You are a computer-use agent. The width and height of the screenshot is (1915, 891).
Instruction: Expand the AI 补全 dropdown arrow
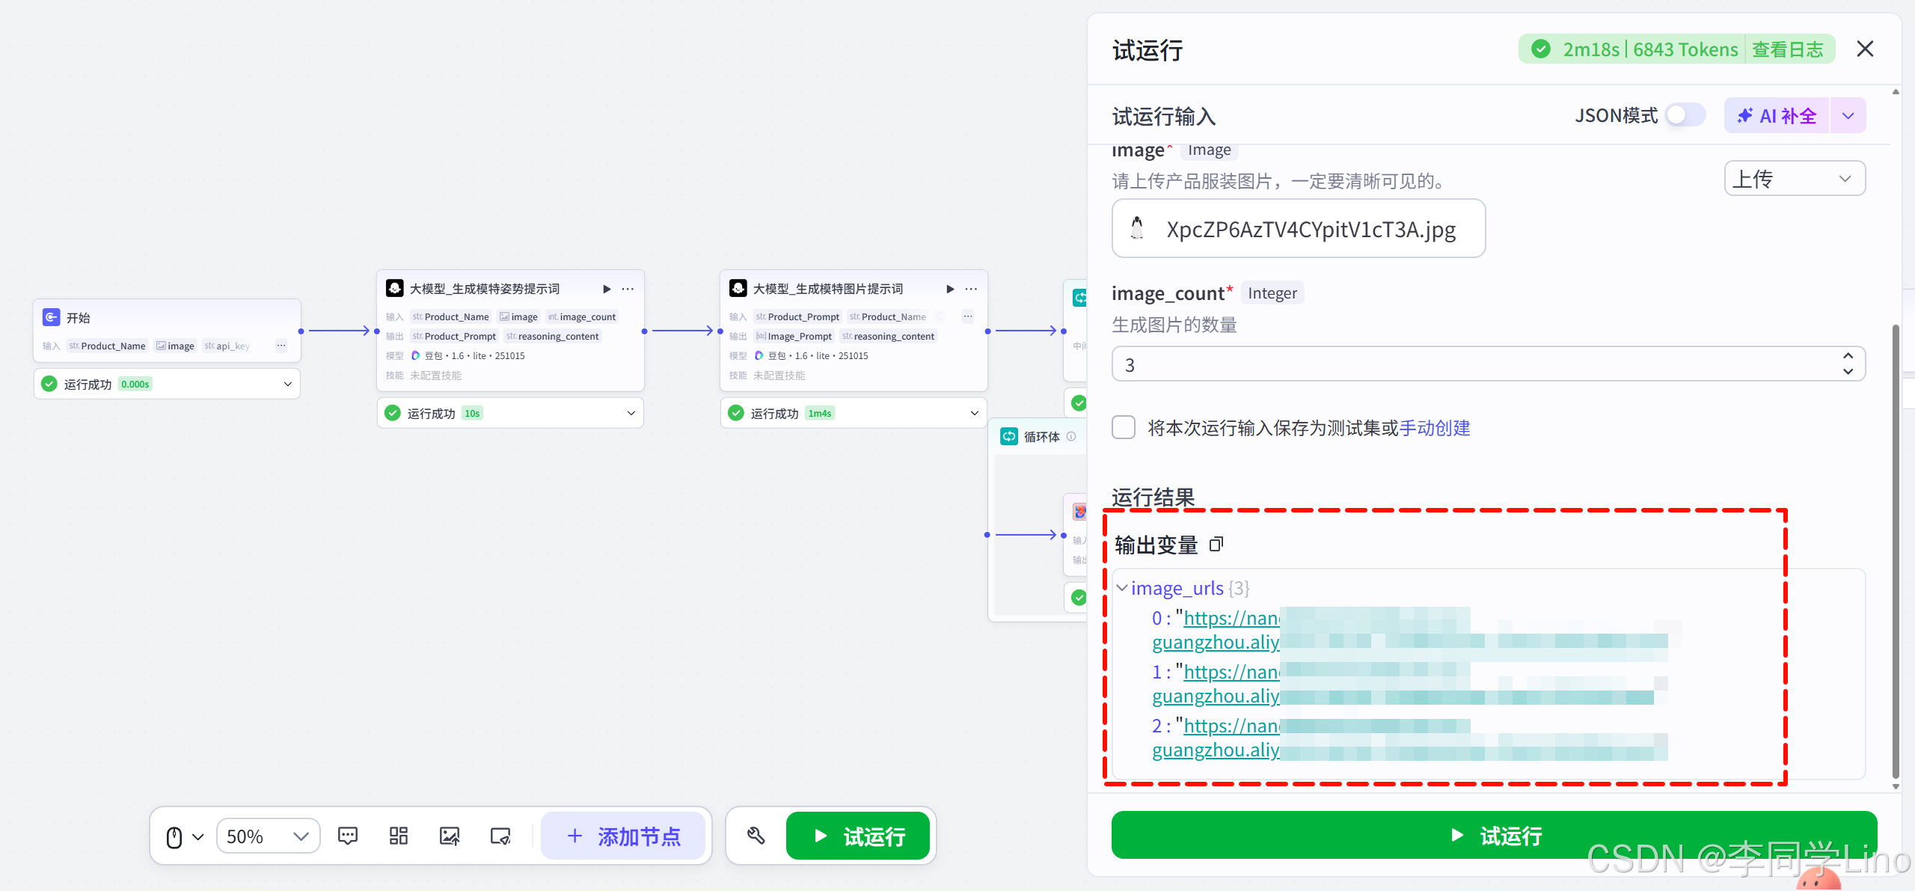[1848, 116]
